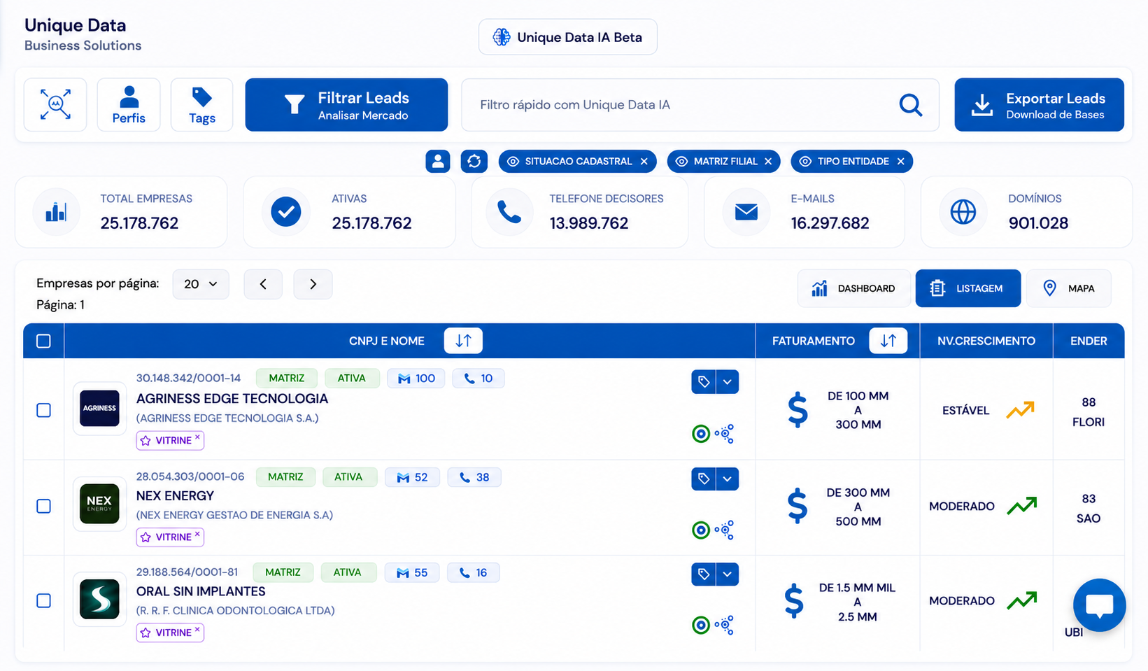The width and height of the screenshot is (1148, 671).
Task: Open the market scan analysis icon
Action: [x=55, y=104]
